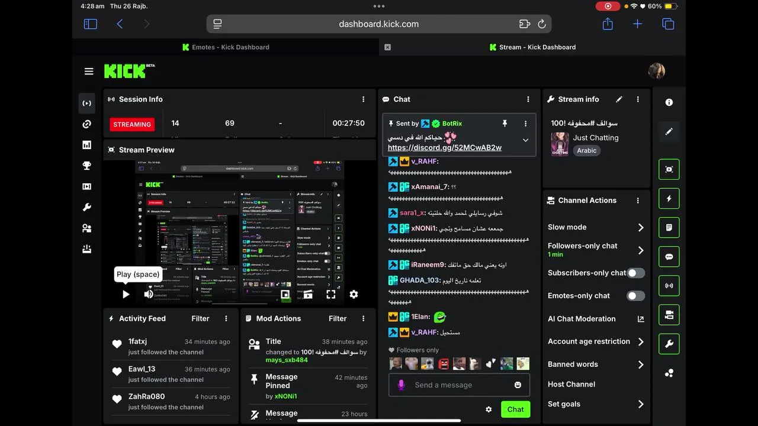758x426 pixels.
Task: Open the Stream page in left sidebar
Action: coord(87,103)
